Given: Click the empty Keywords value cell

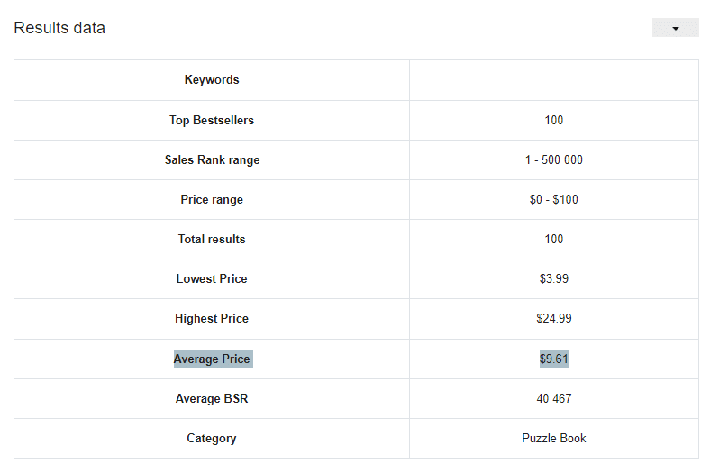Looking at the screenshot, I should click(x=553, y=80).
